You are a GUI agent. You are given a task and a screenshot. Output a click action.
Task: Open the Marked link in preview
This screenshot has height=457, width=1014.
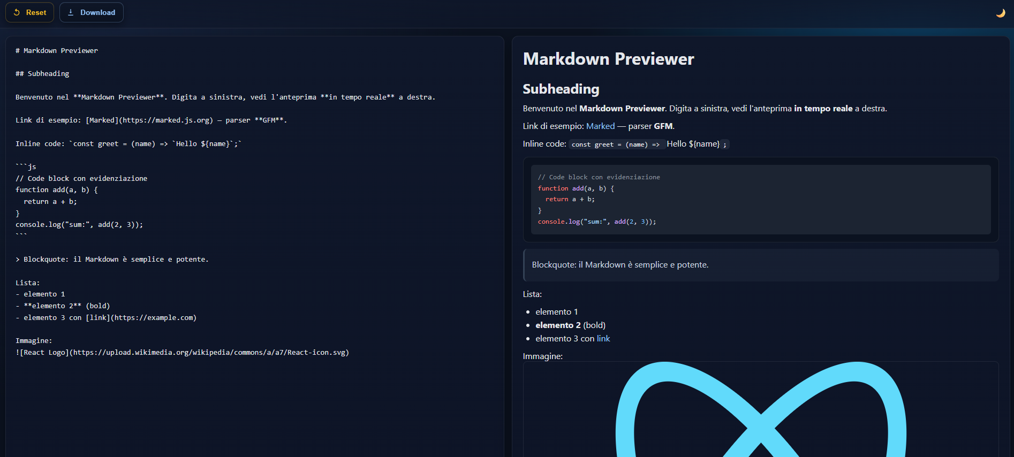tap(600, 126)
